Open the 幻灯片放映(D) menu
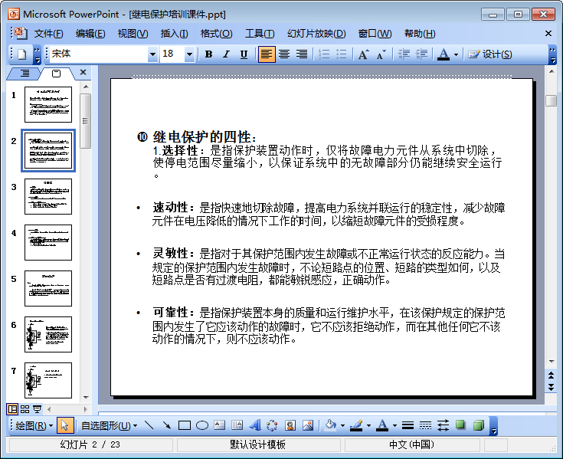Image resolution: width=563 pixels, height=459 pixels. pyautogui.click(x=316, y=34)
